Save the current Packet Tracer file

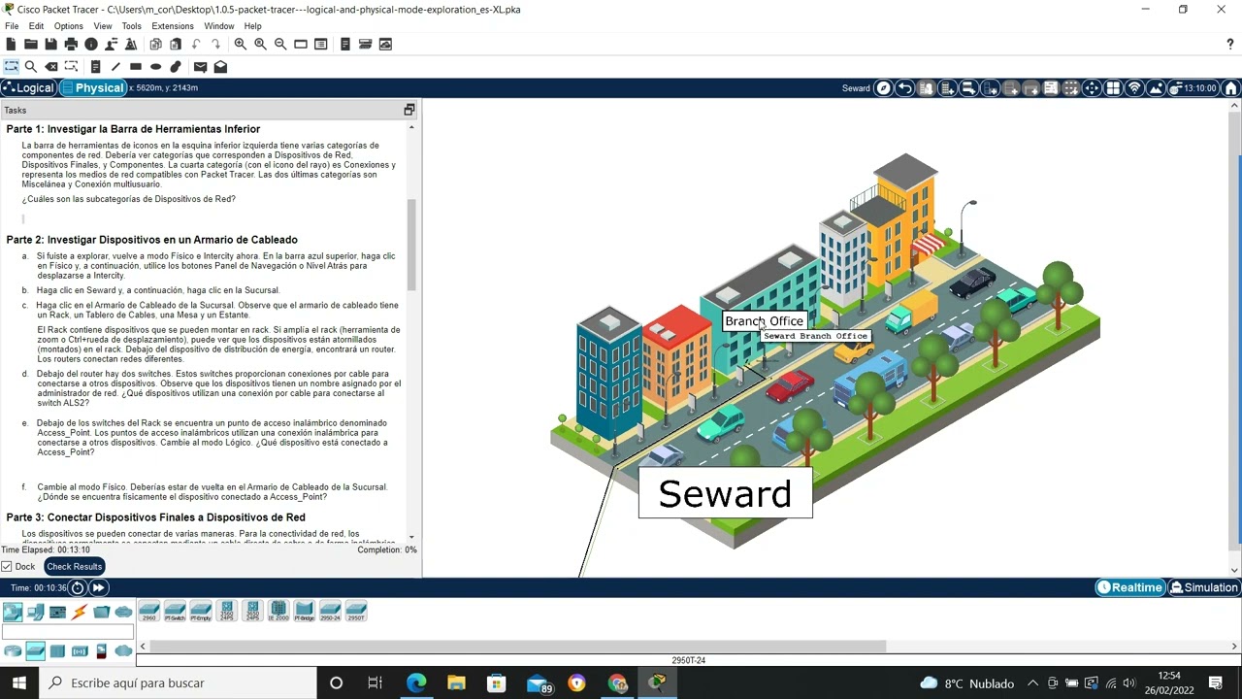(x=50, y=44)
